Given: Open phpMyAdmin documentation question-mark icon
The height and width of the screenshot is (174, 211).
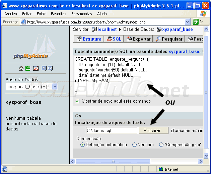Looking at the screenshot, I should (44, 68).
